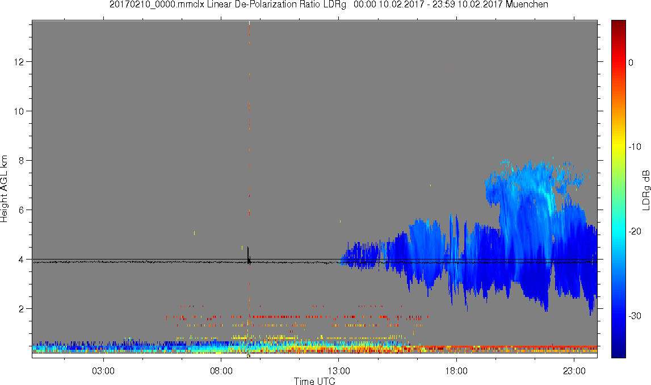Click the black spike on the 4 km line
This screenshot has width=651, height=385.
248,254
